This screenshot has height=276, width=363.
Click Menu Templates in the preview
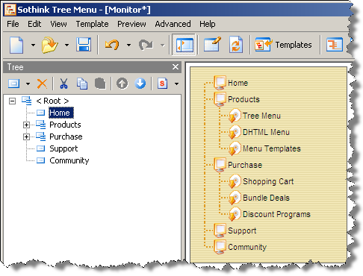[x=272, y=148]
